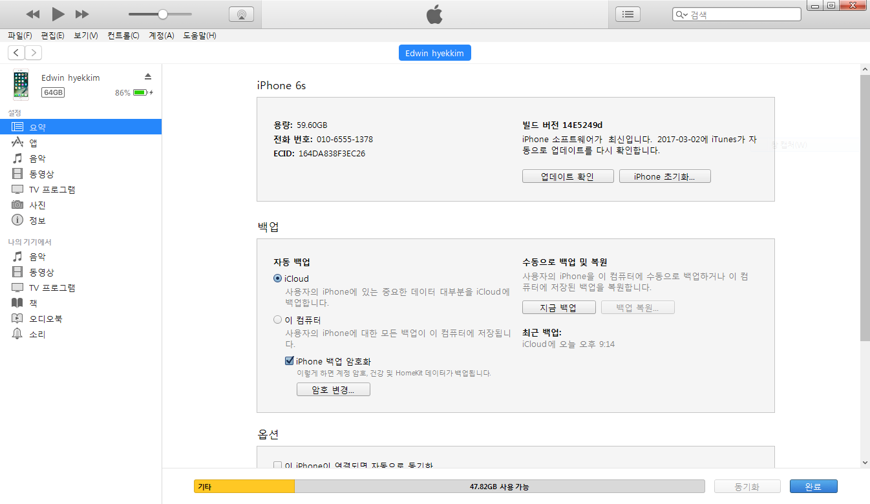Click the 앱 apps icon in sidebar
Screen dimensions: 870x504
(17, 143)
